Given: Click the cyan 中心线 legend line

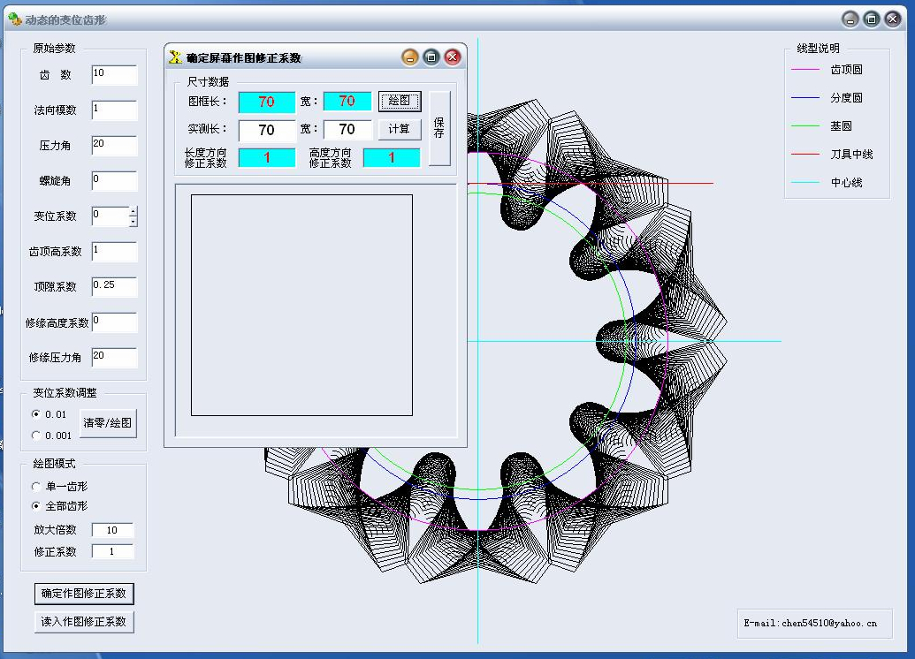Looking at the screenshot, I should pyautogui.click(x=805, y=183).
